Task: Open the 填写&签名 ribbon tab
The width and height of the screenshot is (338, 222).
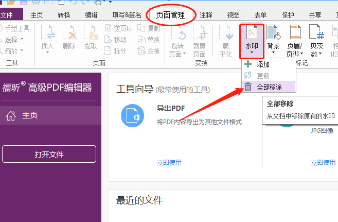Action: coord(127,15)
